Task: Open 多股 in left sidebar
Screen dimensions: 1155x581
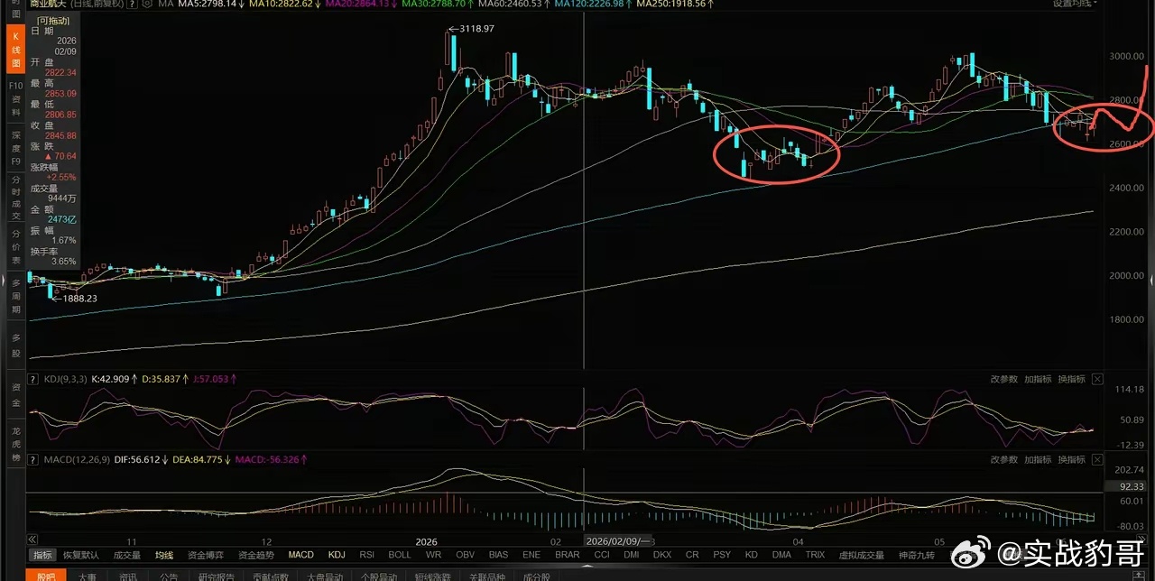Action: pyautogui.click(x=15, y=345)
